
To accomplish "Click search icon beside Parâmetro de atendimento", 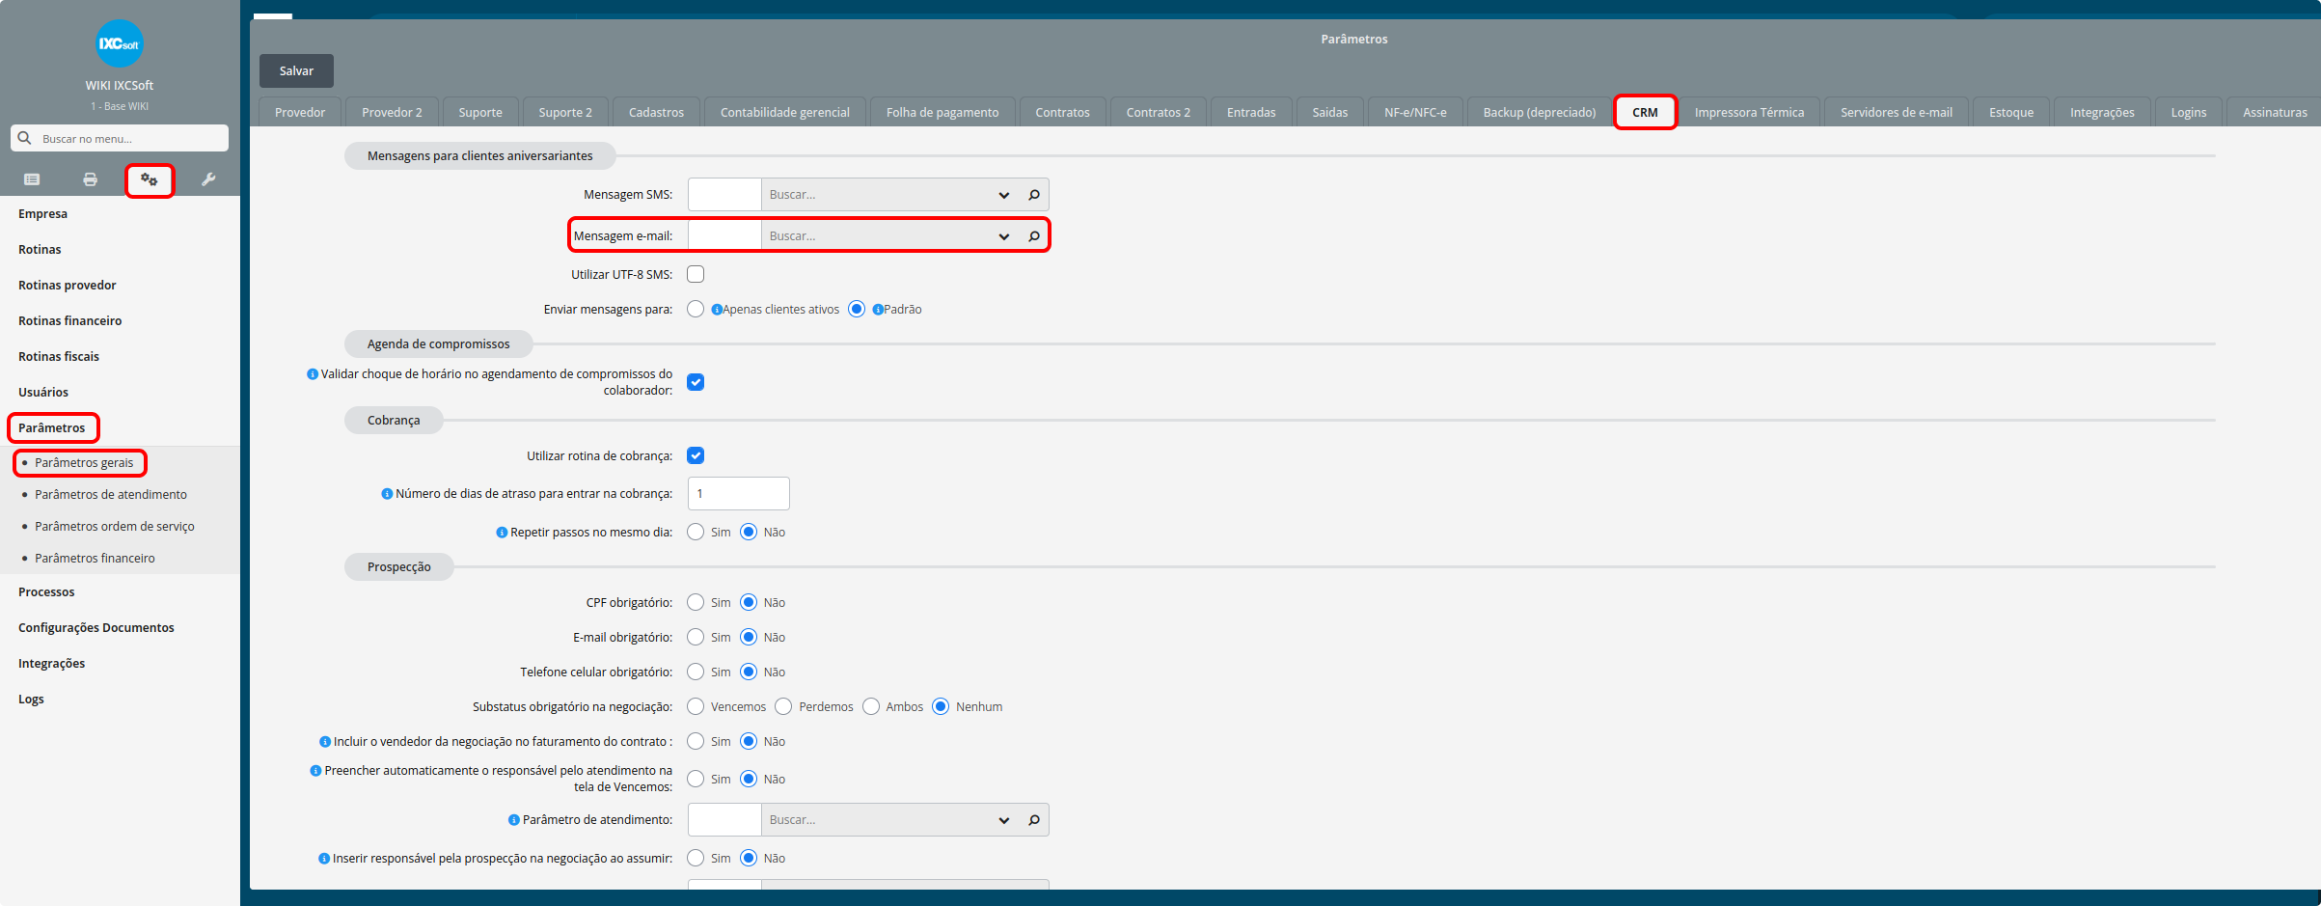I will [x=1034, y=820].
